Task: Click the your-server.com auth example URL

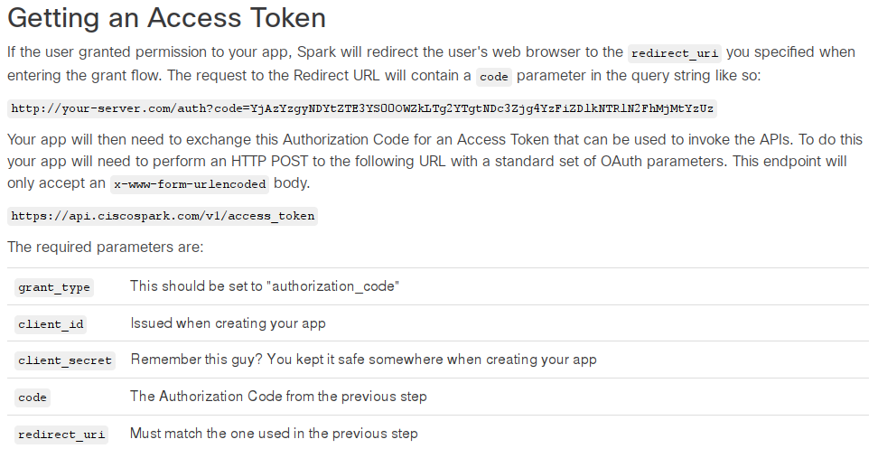Action: 362,108
